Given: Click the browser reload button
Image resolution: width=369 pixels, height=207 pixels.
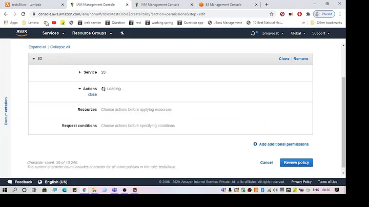Looking at the screenshot, I should point(22,14).
